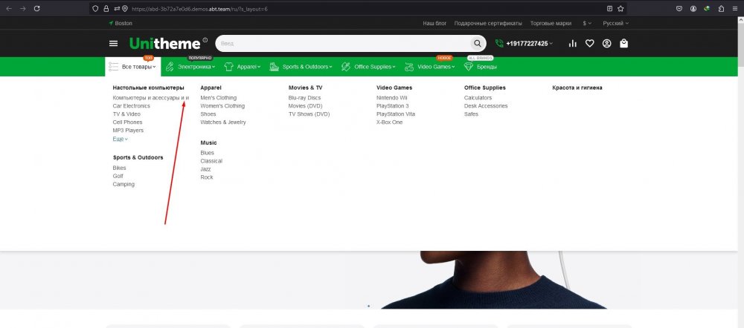This screenshot has width=744, height=328.
Task: Select the Boston location link
Action: pyautogui.click(x=124, y=23)
